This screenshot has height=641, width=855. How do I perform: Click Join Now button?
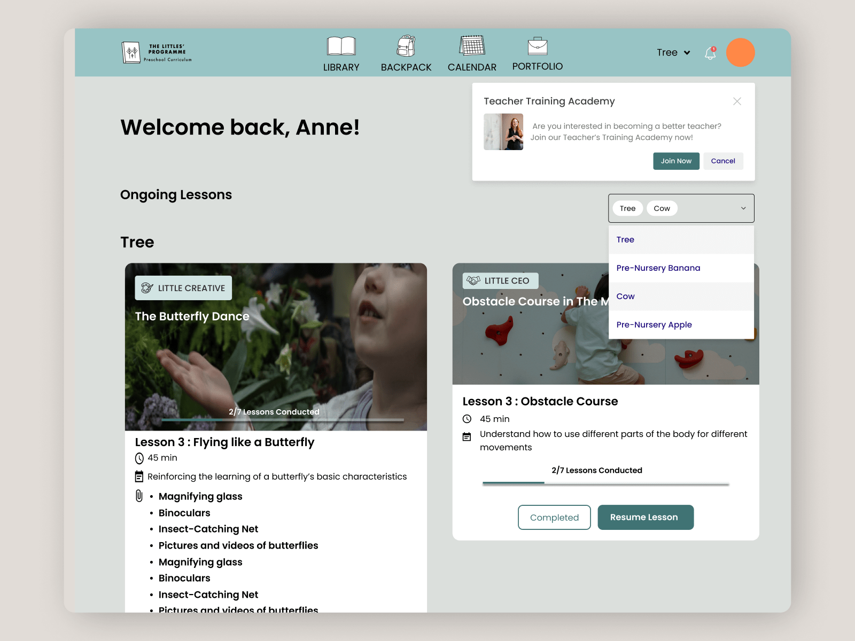coord(676,161)
